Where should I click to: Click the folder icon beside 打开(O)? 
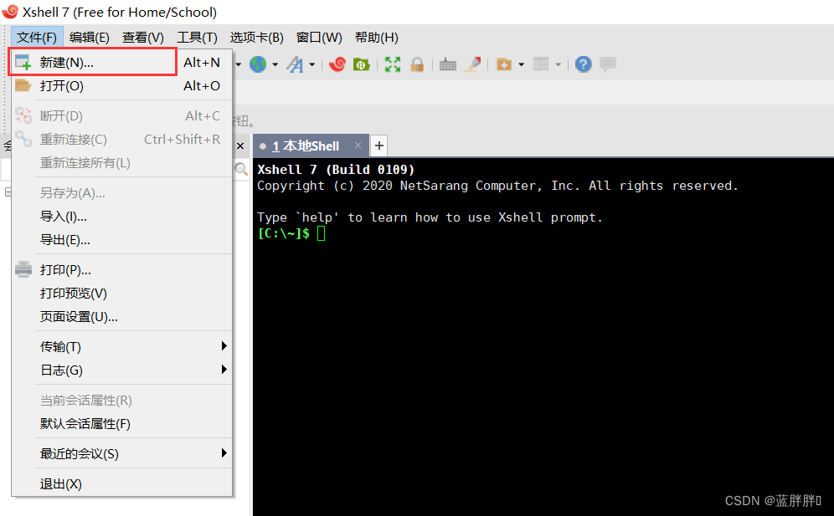pyautogui.click(x=23, y=85)
